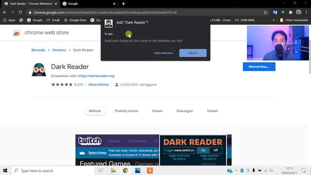Select the Terkait tab
The height and width of the screenshot is (175, 311).
coord(212,111)
